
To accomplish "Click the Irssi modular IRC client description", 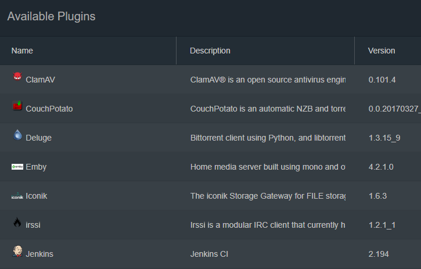I will point(268,225).
